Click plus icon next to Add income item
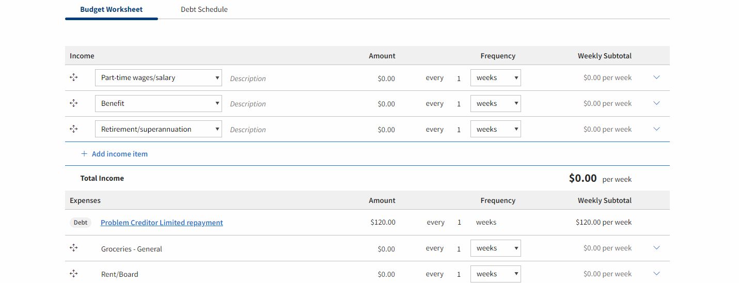 84,154
